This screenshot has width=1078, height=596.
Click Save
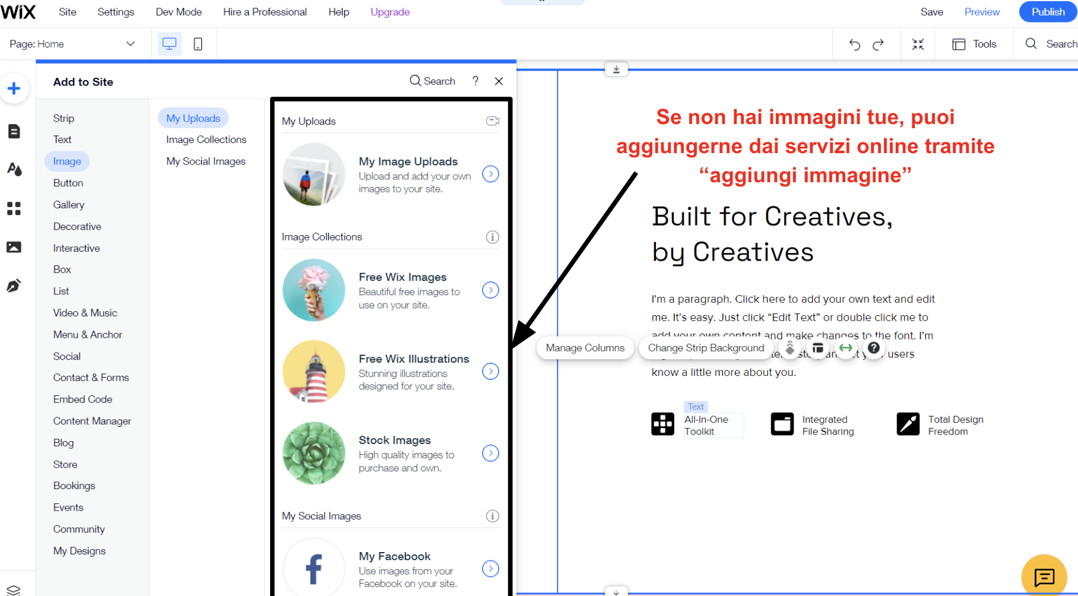(931, 12)
